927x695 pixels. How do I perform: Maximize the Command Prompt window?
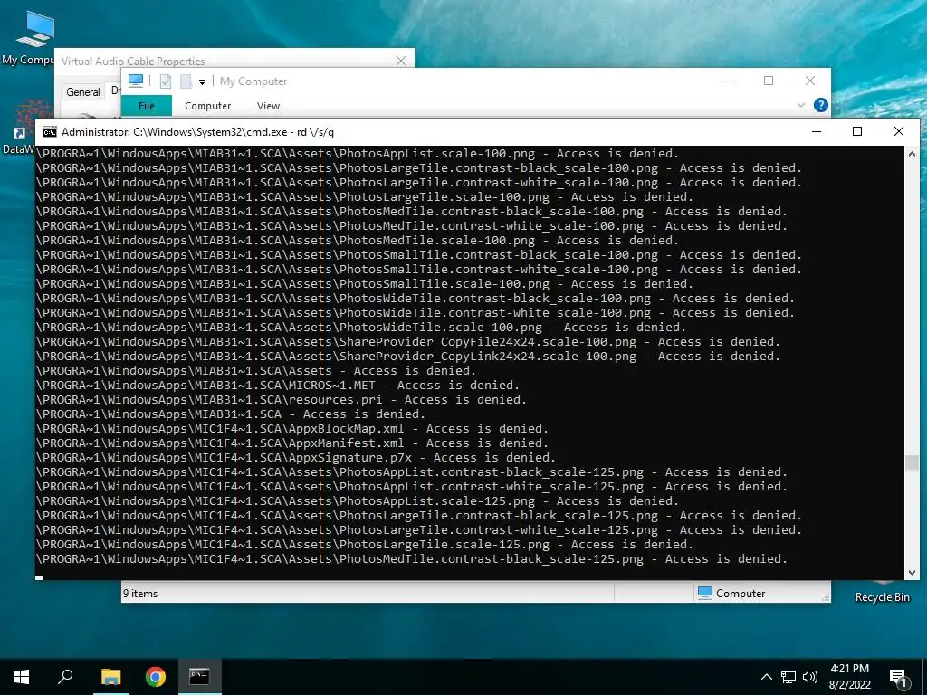tap(857, 131)
